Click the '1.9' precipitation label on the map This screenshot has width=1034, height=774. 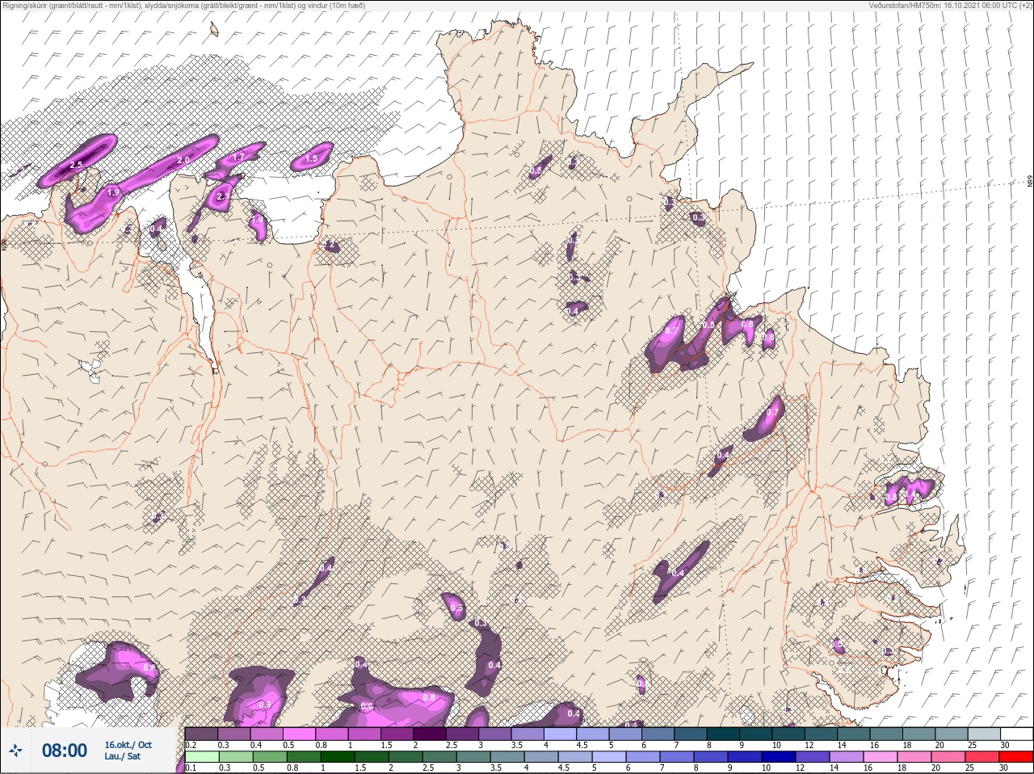pyautogui.click(x=114, y=193)
